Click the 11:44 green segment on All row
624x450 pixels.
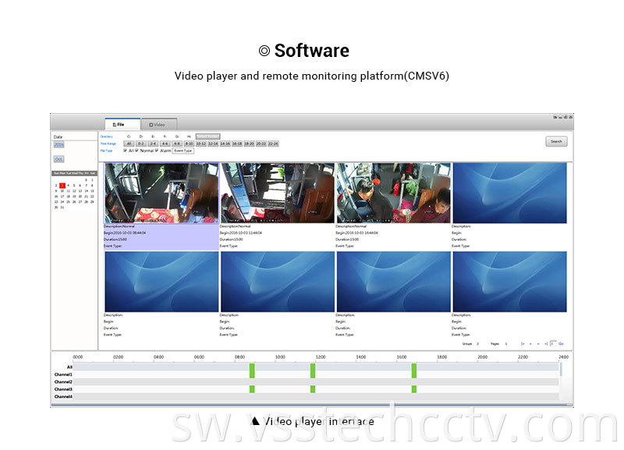coord(313,367)
